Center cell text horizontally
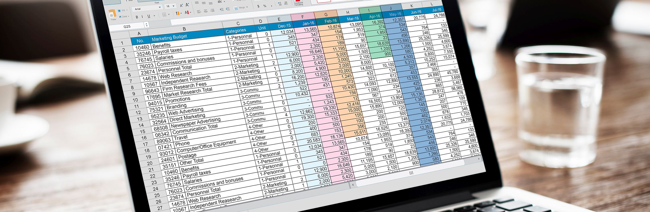 (206, 11)
